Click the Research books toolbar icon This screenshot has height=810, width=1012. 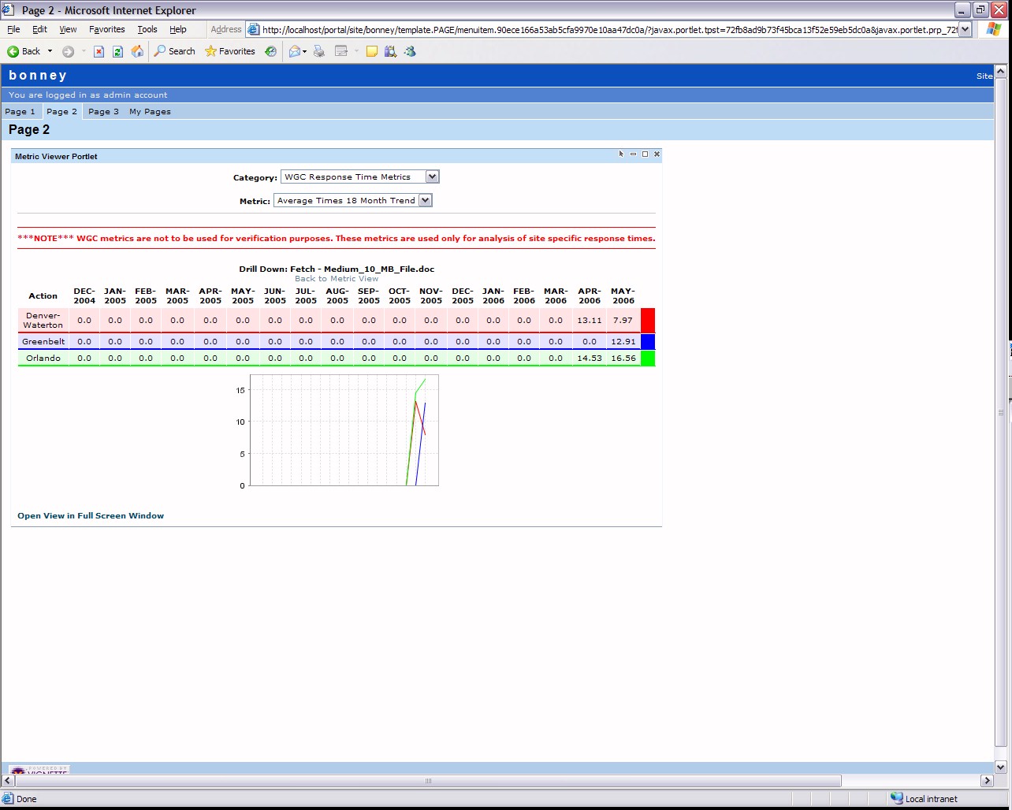390,51
